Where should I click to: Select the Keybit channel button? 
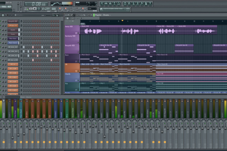[x=13, y=30]
